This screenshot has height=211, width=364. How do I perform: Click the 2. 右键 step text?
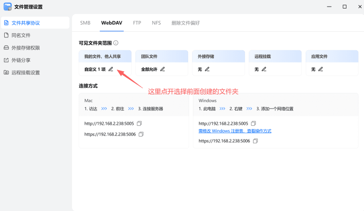point(236,109)
